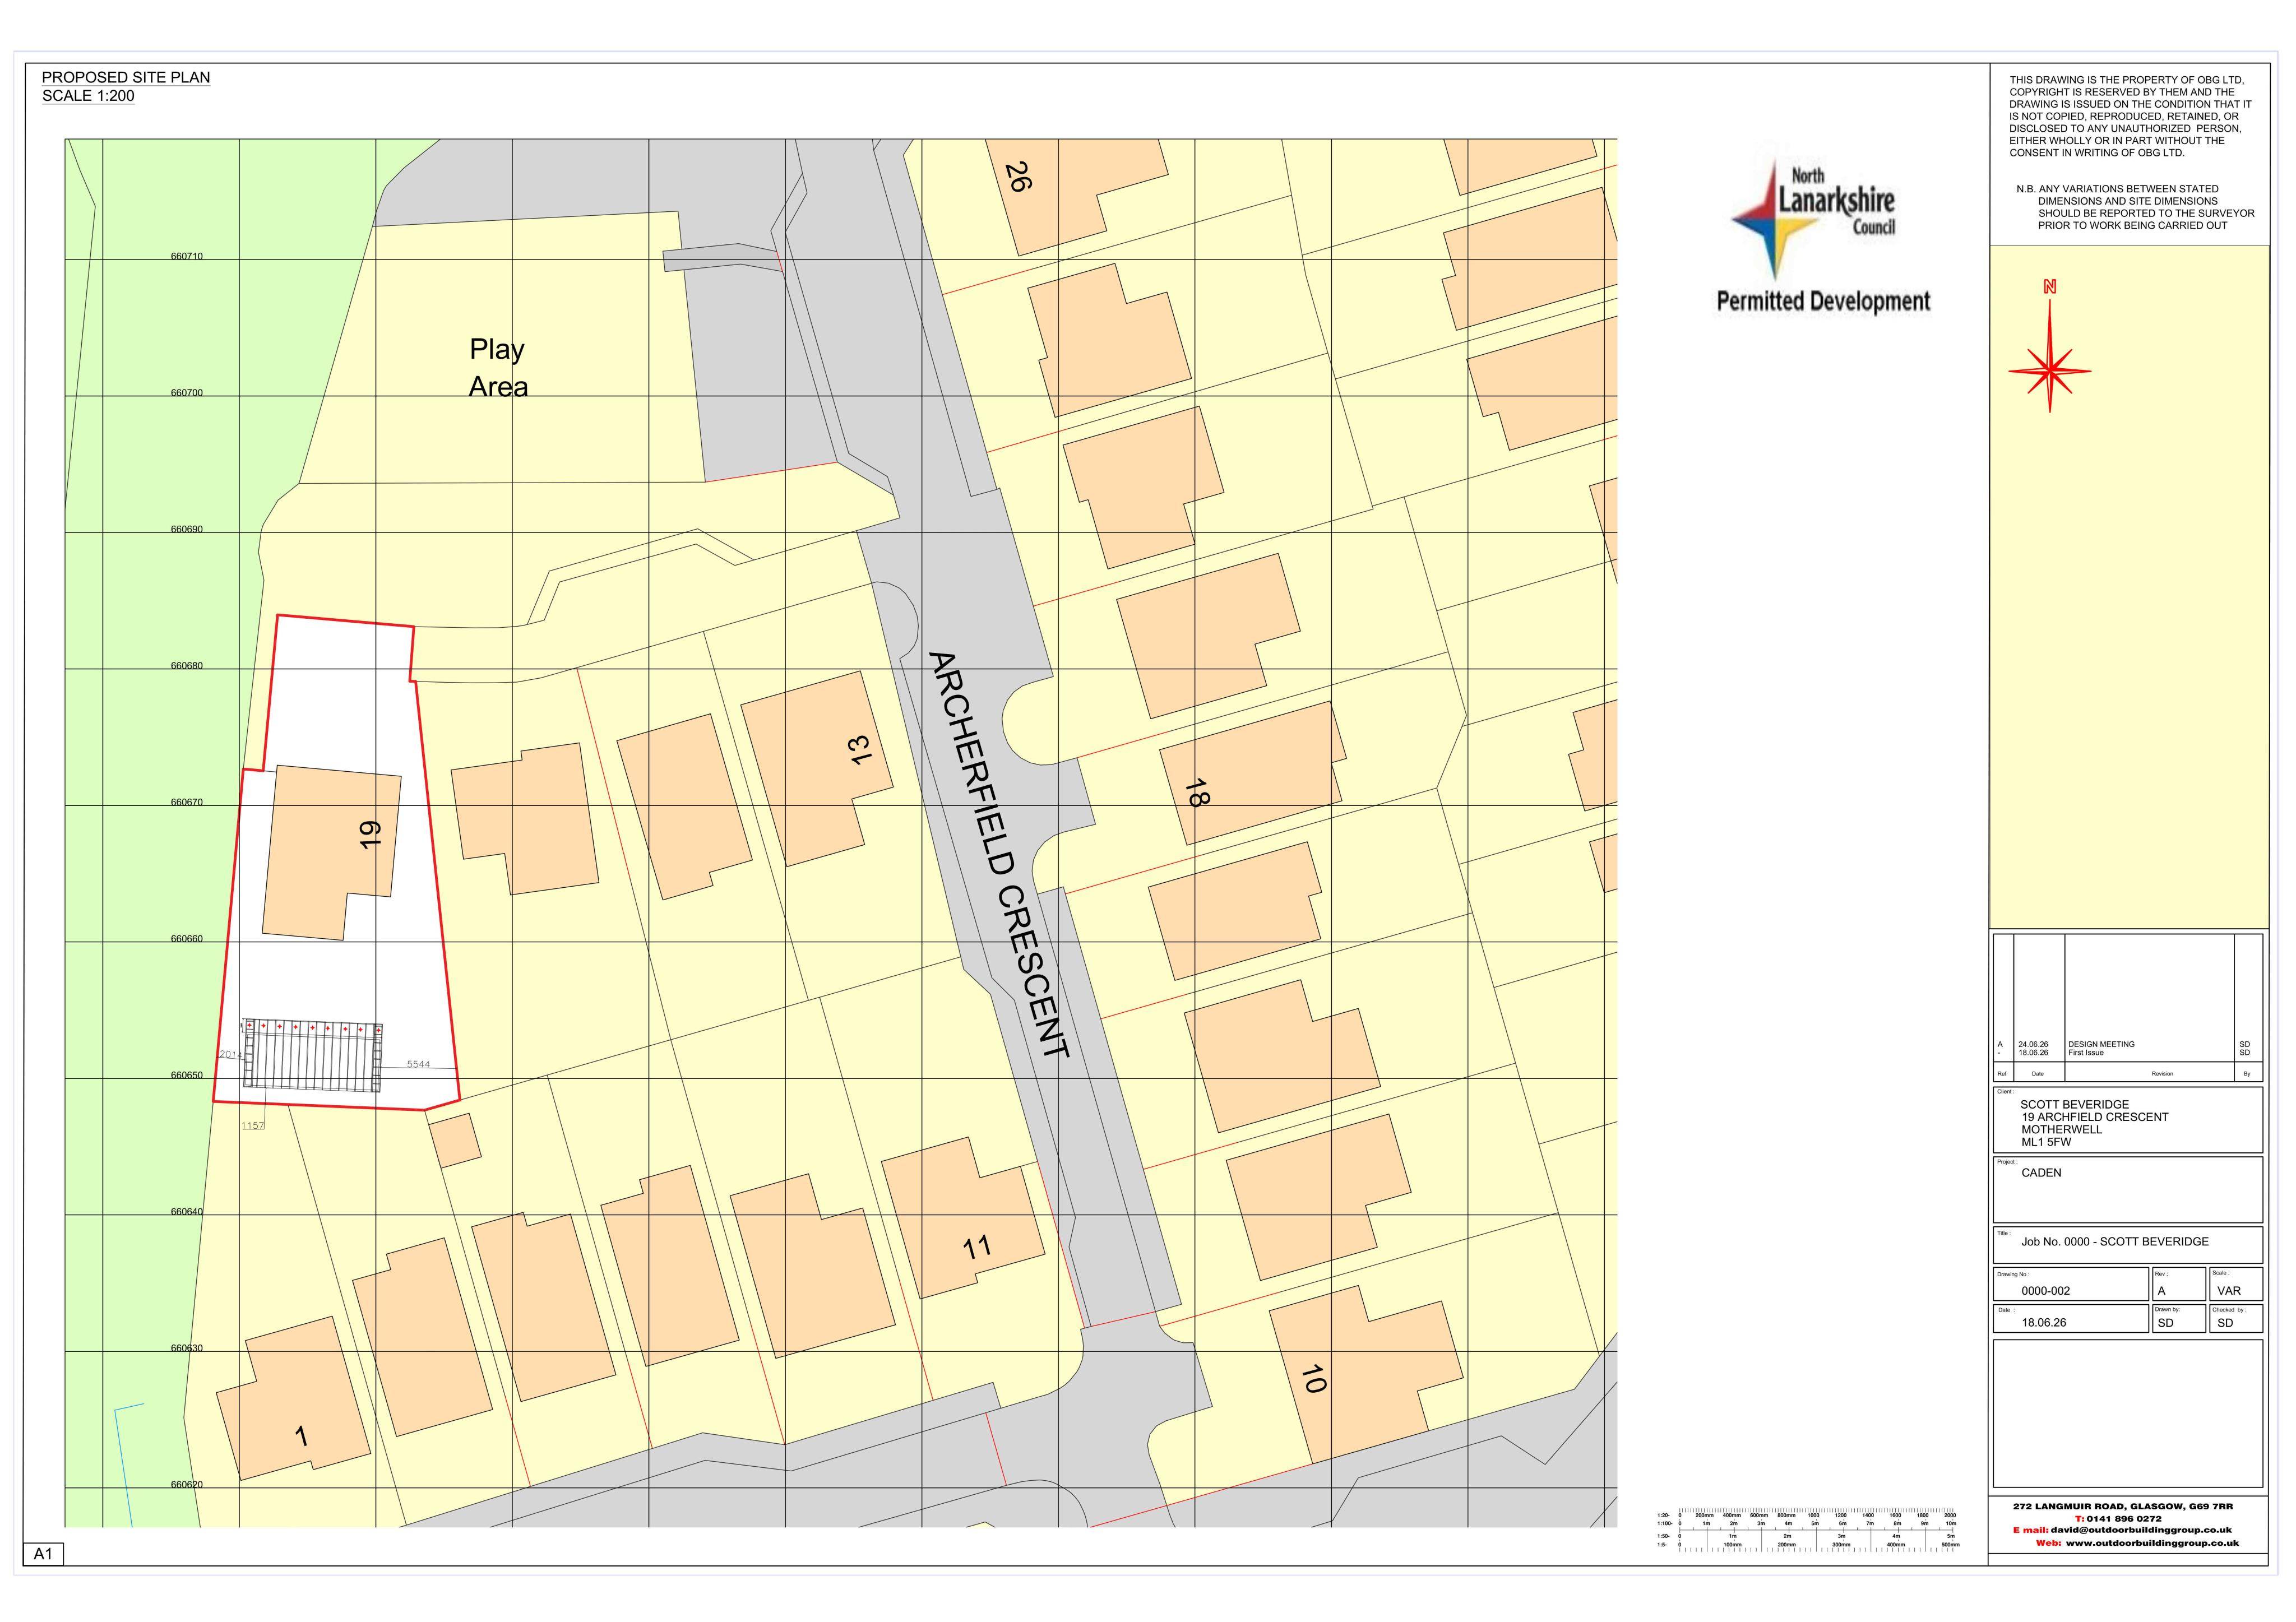Click the grid coordinate 660680
This screenshot has height=1622, width=2296.
tap(186, 666)
